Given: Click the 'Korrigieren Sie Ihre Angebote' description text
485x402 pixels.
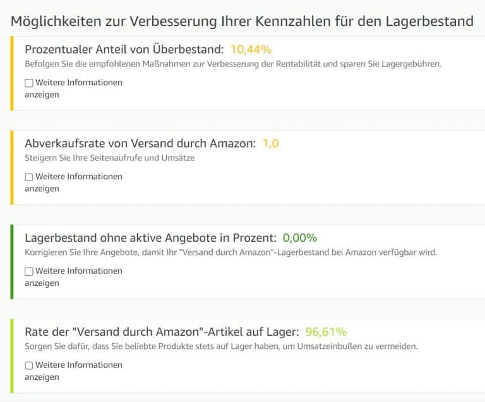Looking at the screenshot, I should point(231,252).
